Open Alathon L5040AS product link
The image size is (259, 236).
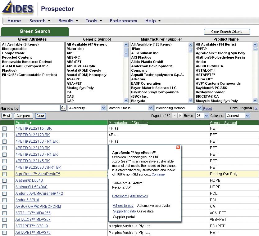31,187
